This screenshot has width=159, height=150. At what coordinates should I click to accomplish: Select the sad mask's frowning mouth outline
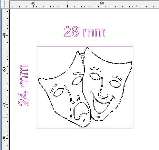pos(81,111)
